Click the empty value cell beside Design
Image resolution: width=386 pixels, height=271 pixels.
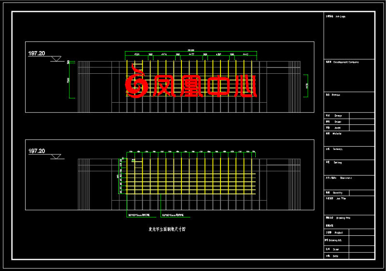(x=362, y=116)
